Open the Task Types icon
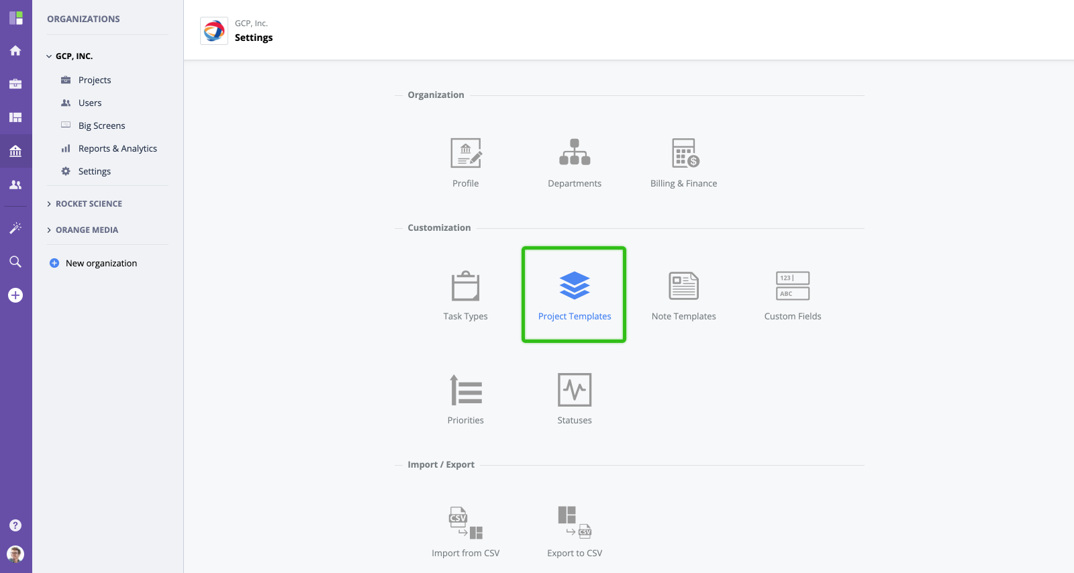Screen dimensions: 1074x573 click(465, 286)
